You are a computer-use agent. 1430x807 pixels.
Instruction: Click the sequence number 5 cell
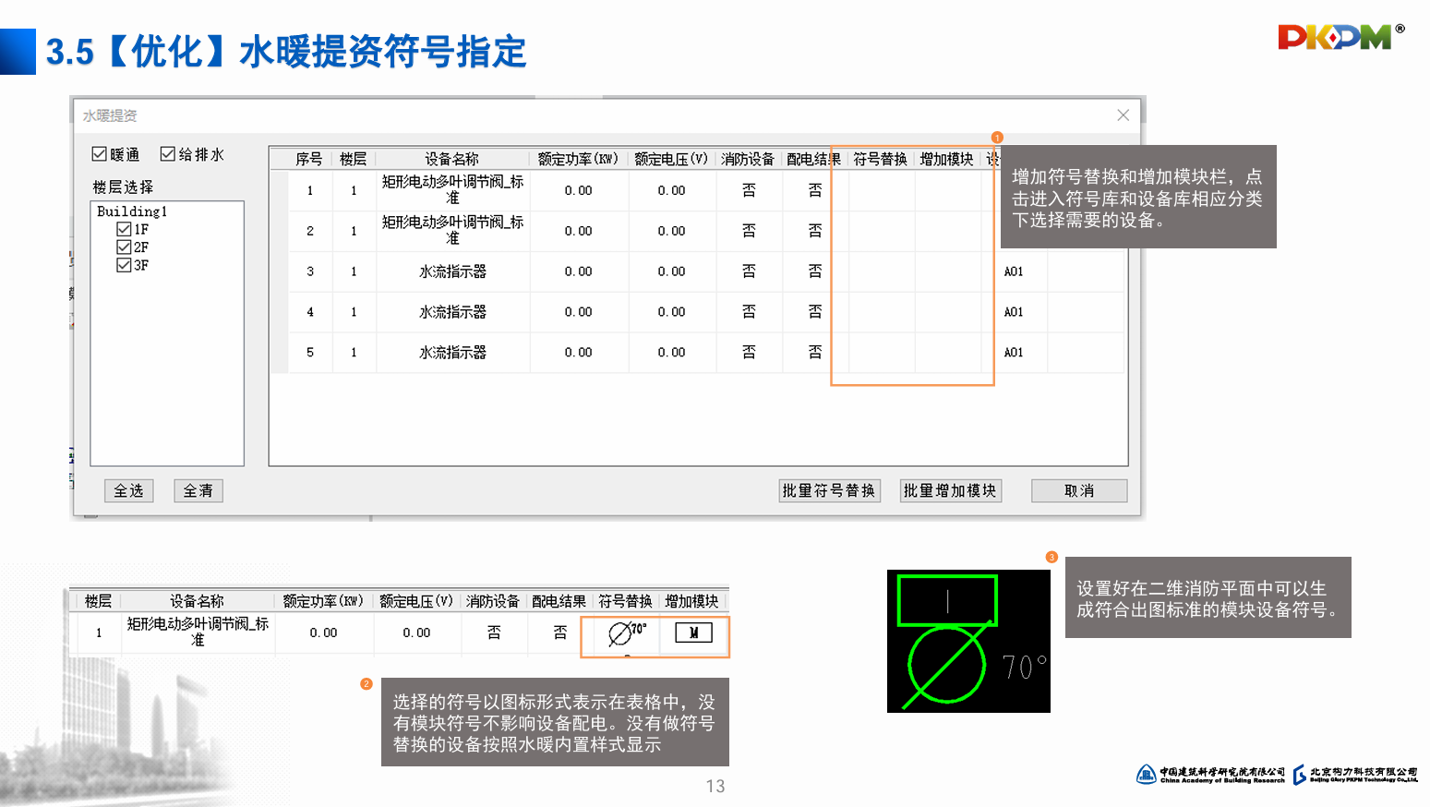pos(310,353)
